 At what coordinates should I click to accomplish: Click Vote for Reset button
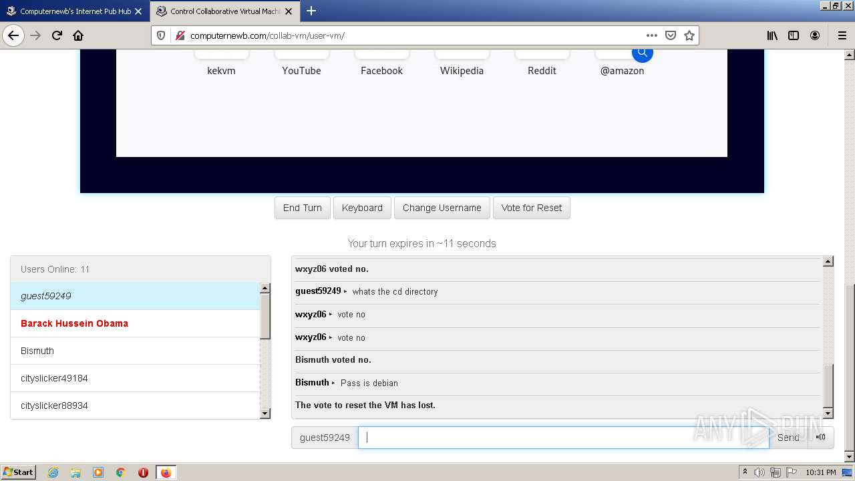[x=532, y=208]
